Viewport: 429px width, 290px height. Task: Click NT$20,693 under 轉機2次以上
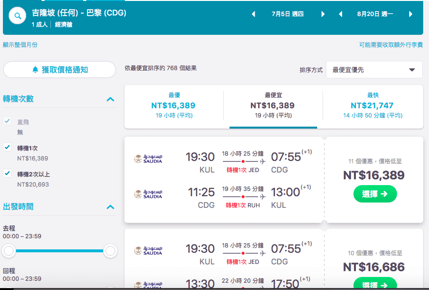click(x=33, y=185)
